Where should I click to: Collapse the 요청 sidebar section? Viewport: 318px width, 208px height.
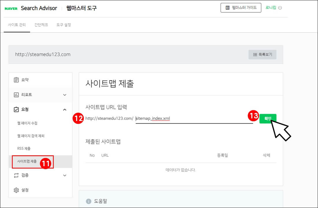click(x=65, y=109)
